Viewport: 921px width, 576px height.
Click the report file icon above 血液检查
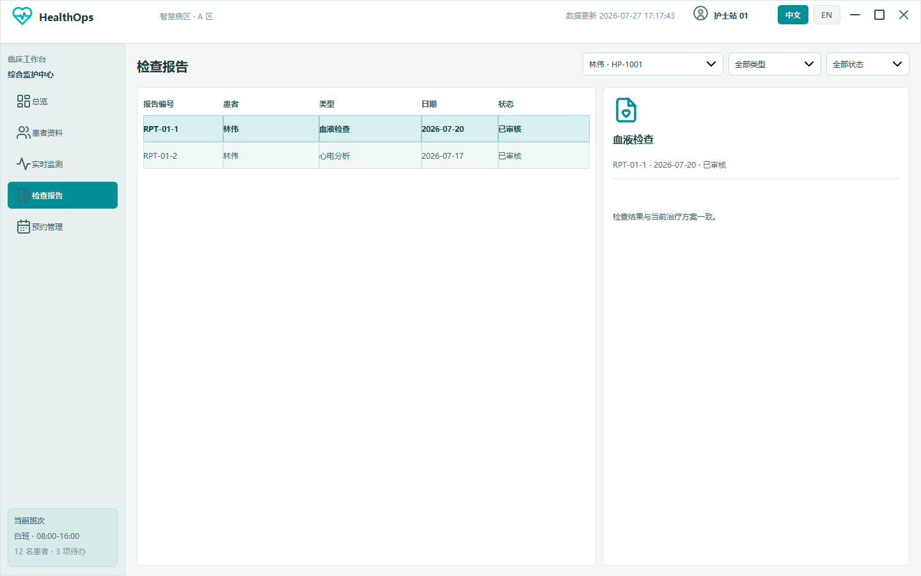point(626,110)
